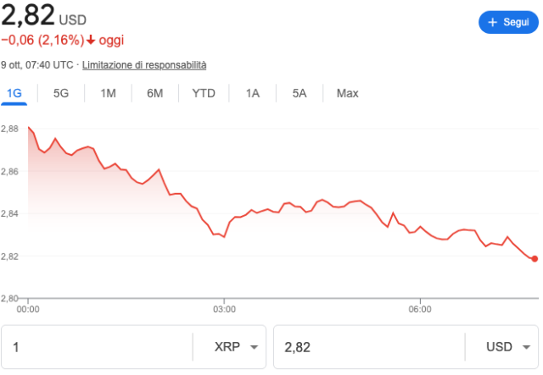Click the 03:00 time axis label

click(x=224, y=309)
